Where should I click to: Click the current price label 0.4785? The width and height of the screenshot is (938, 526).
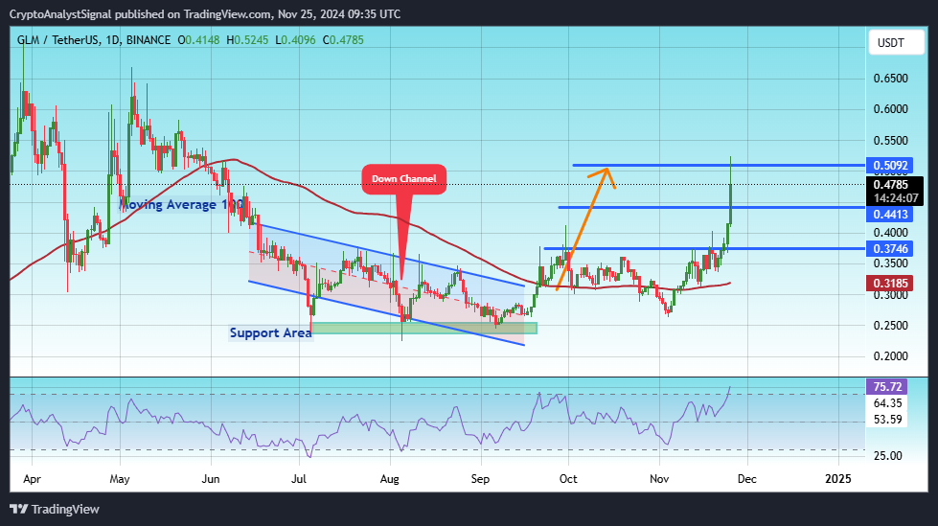[x=891, y=185]
